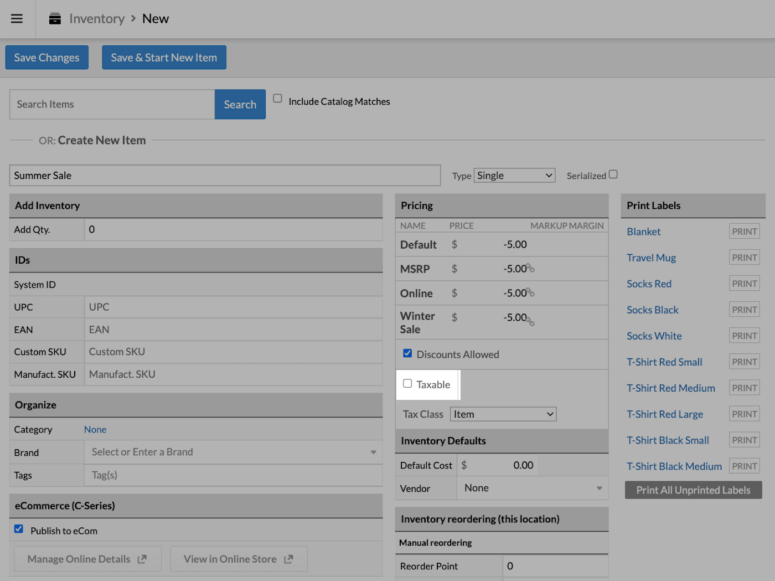Open the Category None link

[x=95, y=430]
